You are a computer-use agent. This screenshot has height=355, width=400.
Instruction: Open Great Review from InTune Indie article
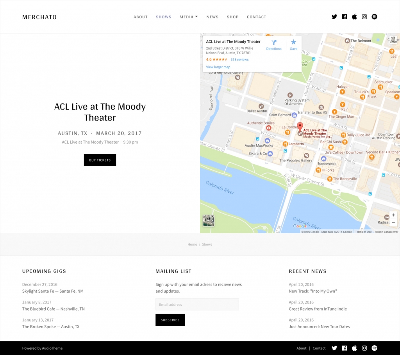[x=318, y=309]
